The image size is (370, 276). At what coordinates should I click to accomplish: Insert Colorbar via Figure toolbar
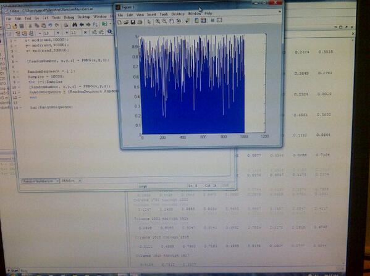click(196, 20)
